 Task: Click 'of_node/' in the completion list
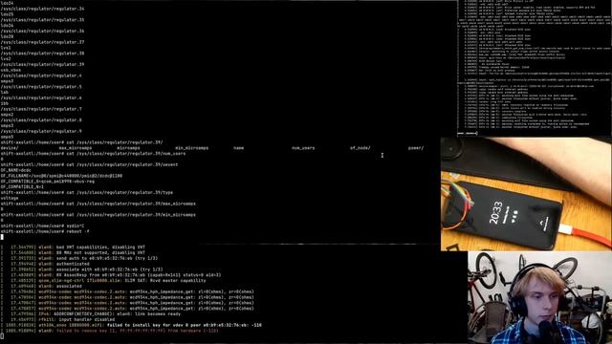[361, 148]
